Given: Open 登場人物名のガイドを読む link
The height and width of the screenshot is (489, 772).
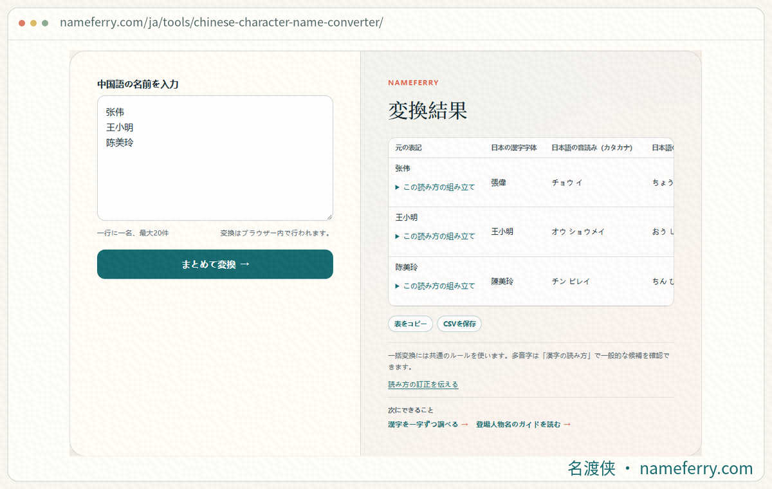Looking at the screenshot, I should coord(524,424).
